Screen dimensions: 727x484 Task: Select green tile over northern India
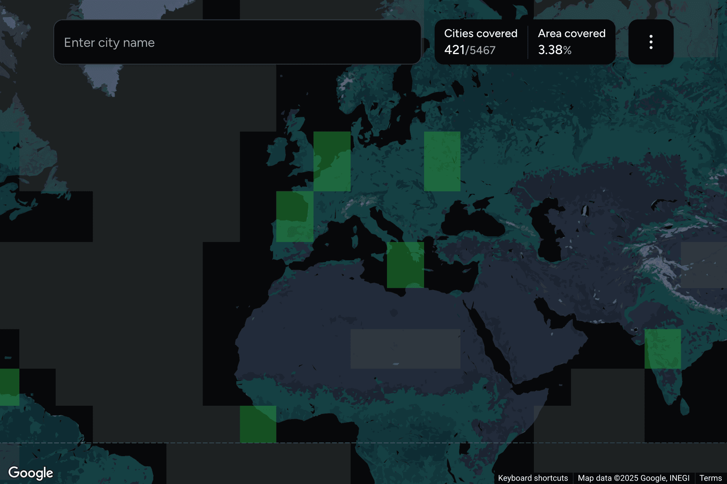point(662,349)
